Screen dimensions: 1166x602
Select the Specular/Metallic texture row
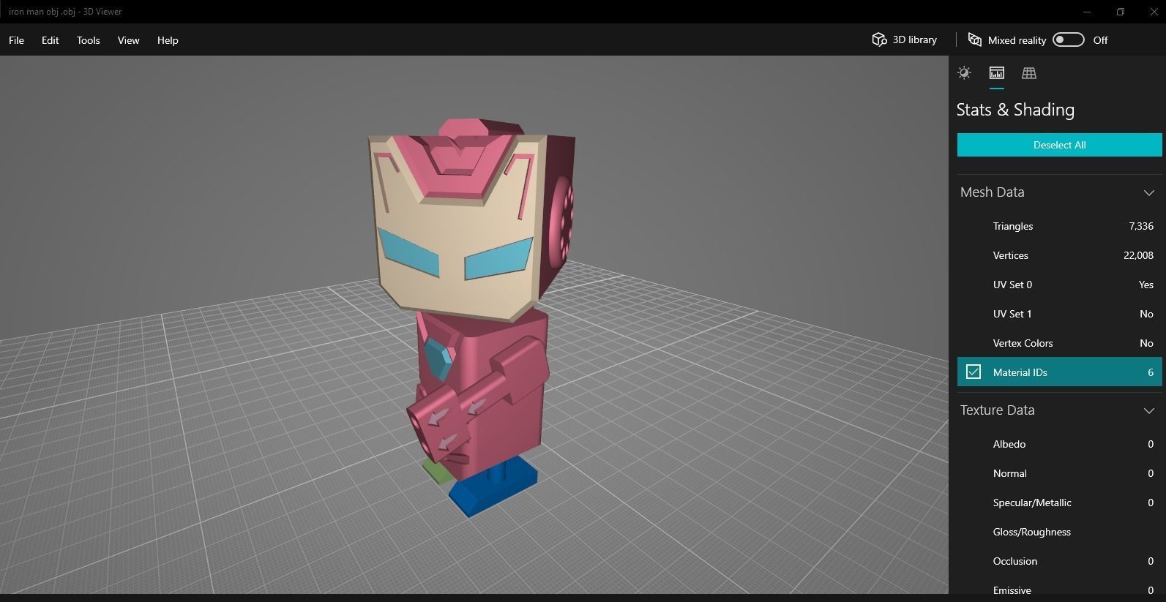click(x=1059, y=503)
